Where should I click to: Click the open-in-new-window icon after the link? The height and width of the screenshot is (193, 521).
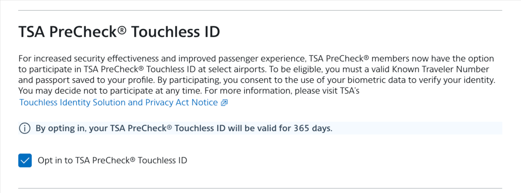[x=224, y=103]
